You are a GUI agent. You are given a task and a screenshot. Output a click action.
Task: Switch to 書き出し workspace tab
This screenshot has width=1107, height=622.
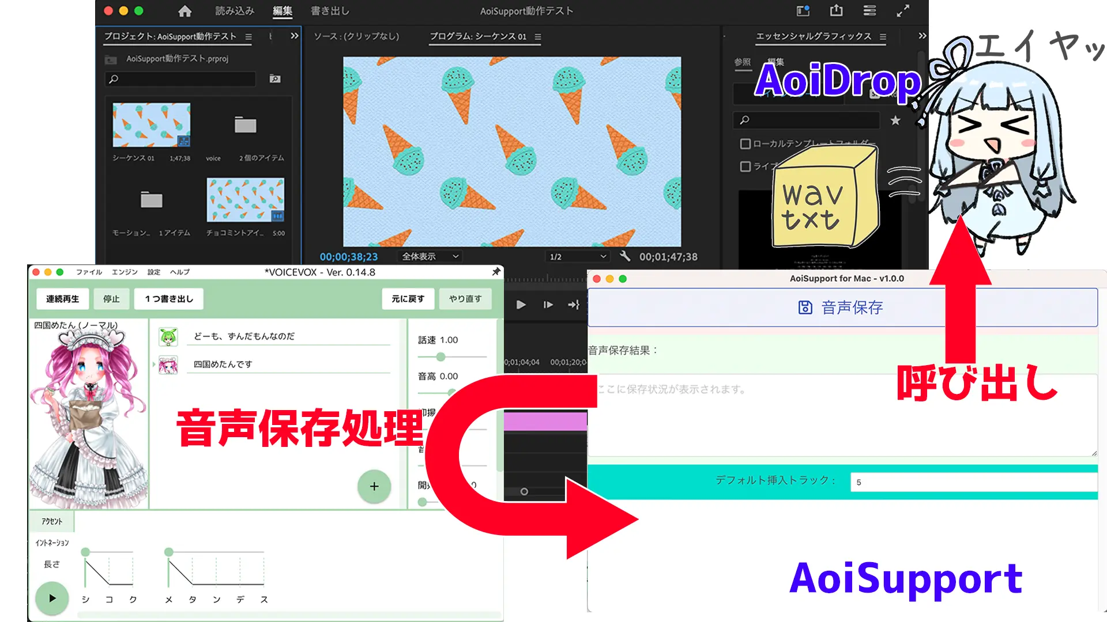click(330, 11)
